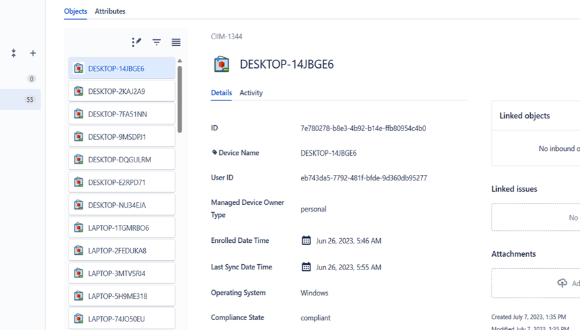Open the Objects tab
580x330 pixels.
coord(75,11)
